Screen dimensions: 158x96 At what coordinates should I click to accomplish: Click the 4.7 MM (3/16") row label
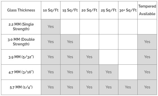tap(21, 72)
